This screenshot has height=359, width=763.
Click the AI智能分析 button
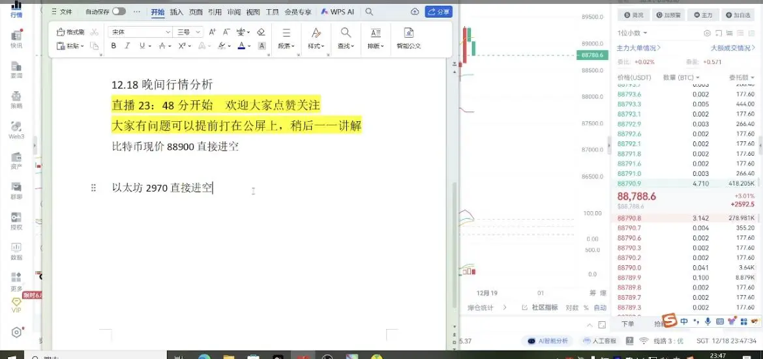[548, 341]
